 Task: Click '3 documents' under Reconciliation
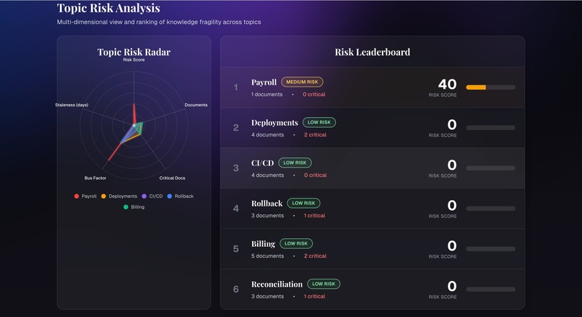[x=268, y=296]
